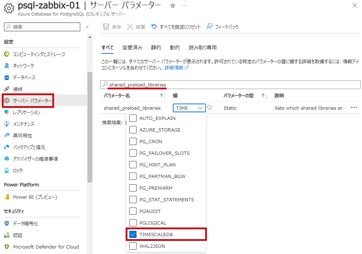
Task: Check the AZURE_STORAGE option
Action: [x=133, y=130]
